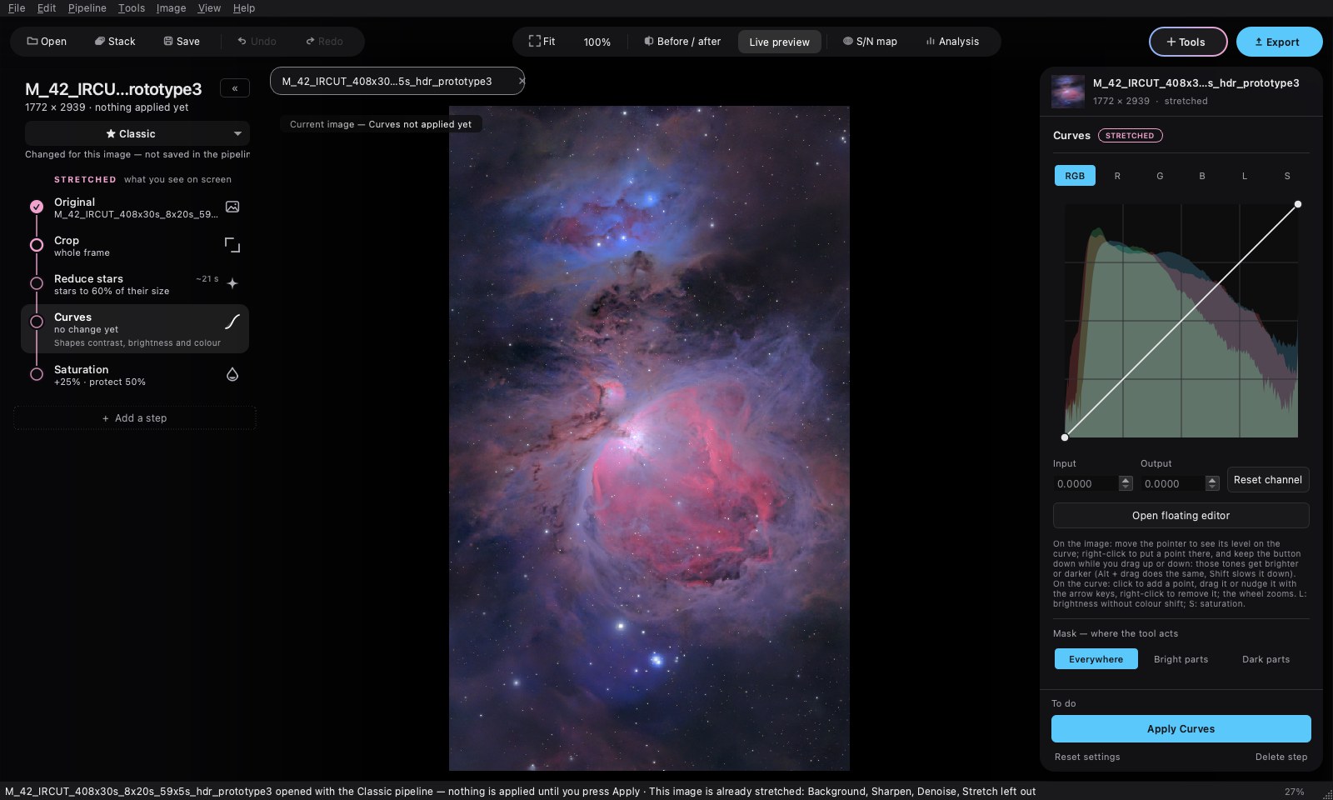1333x800 pixels.
Task: Switch to the R curve channel tab
Action: pos(1117,176)
